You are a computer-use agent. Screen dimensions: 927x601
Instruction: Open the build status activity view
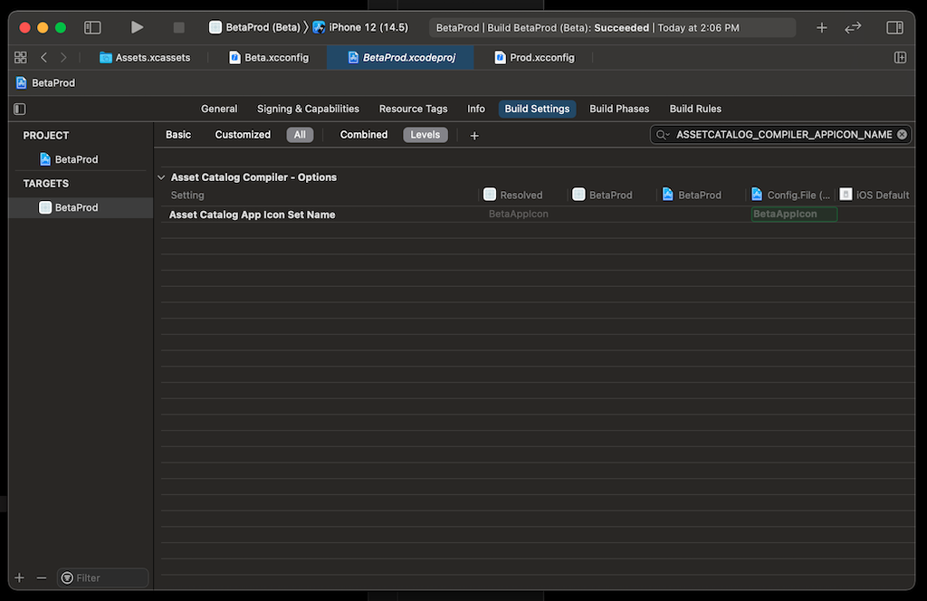click(x=612, y=28)
